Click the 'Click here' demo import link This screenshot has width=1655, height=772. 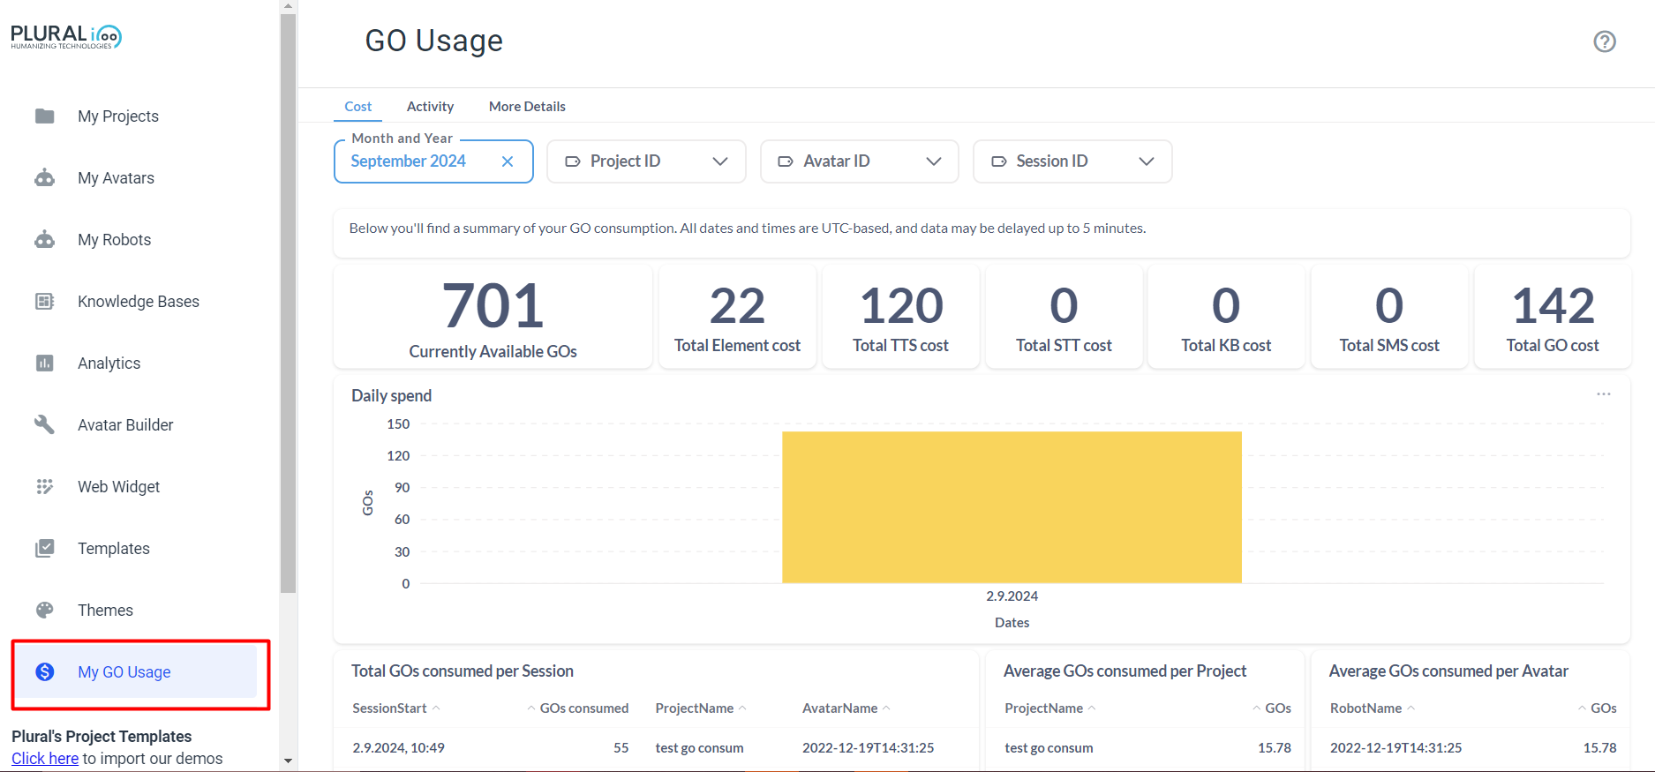(x=45, y=759)
